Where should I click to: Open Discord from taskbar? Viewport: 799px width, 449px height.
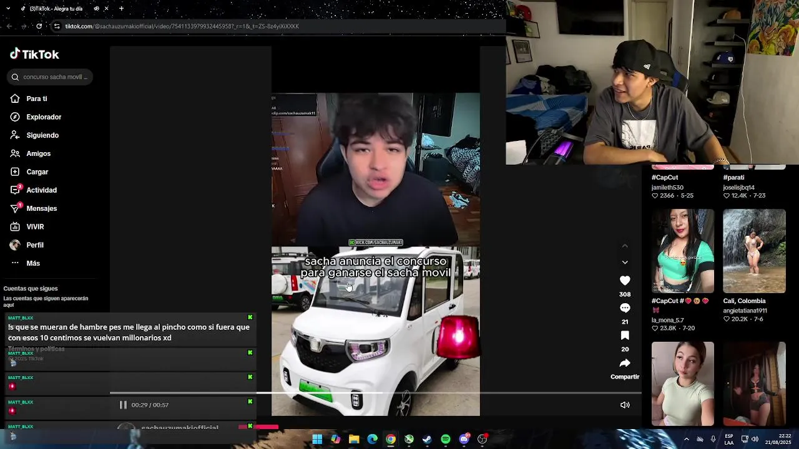464,439
